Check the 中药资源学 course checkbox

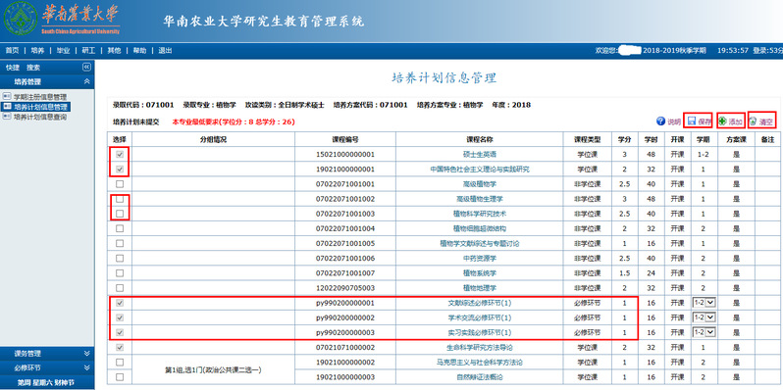[120, 259]
